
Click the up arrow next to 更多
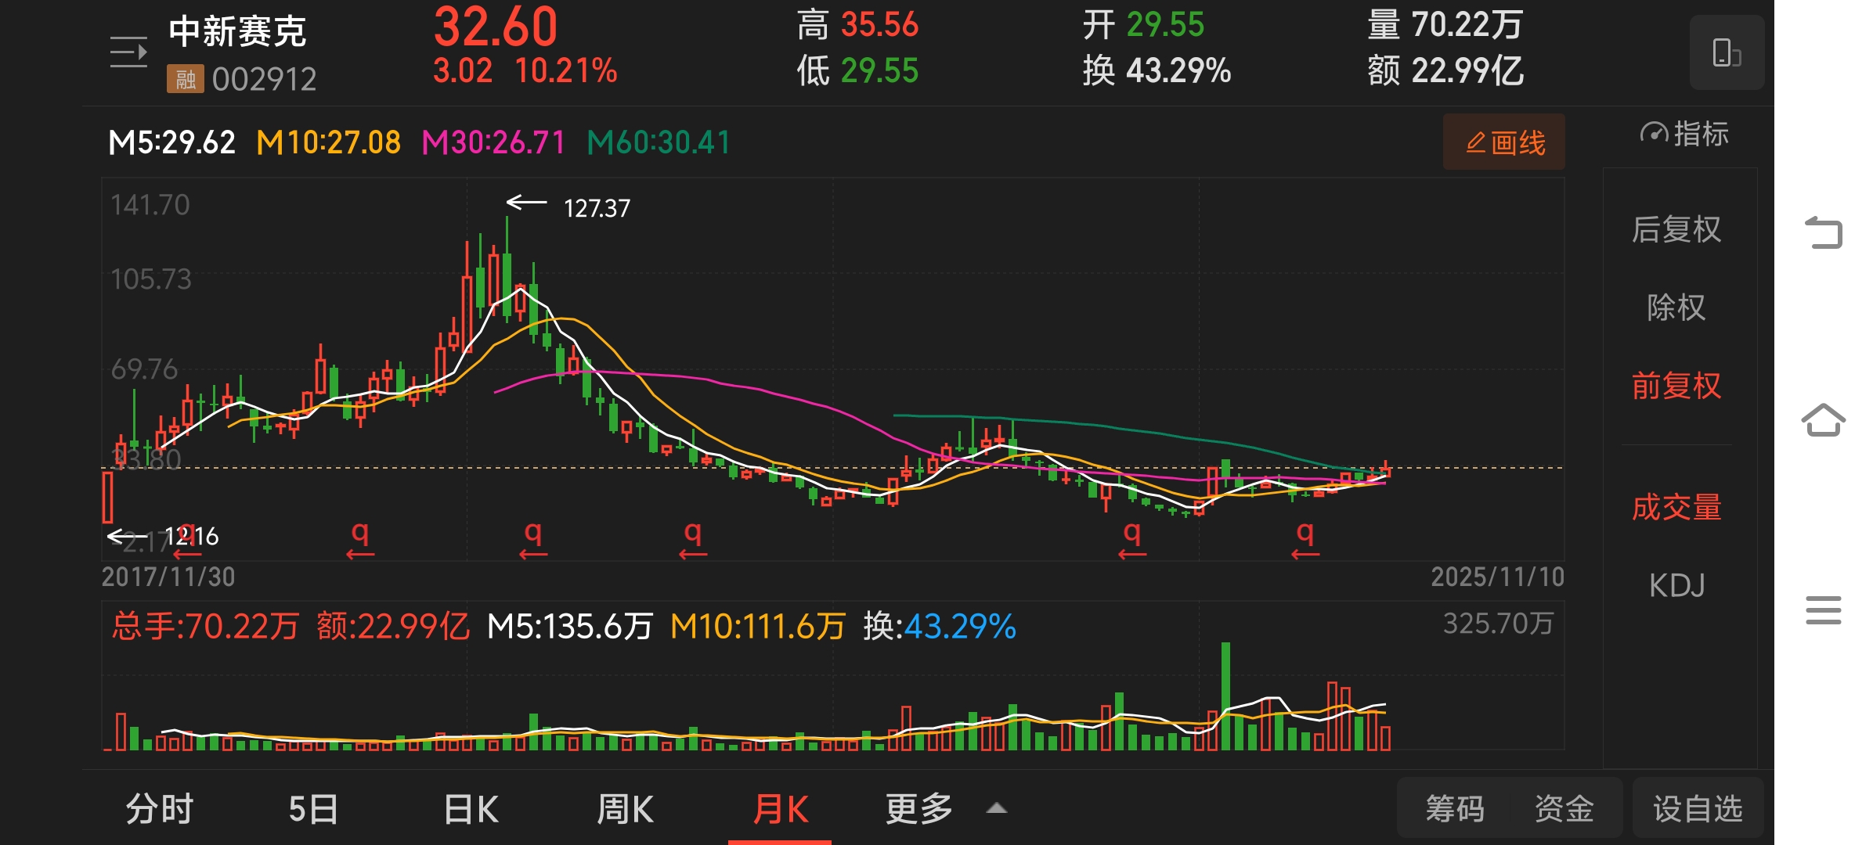[996, 809]
